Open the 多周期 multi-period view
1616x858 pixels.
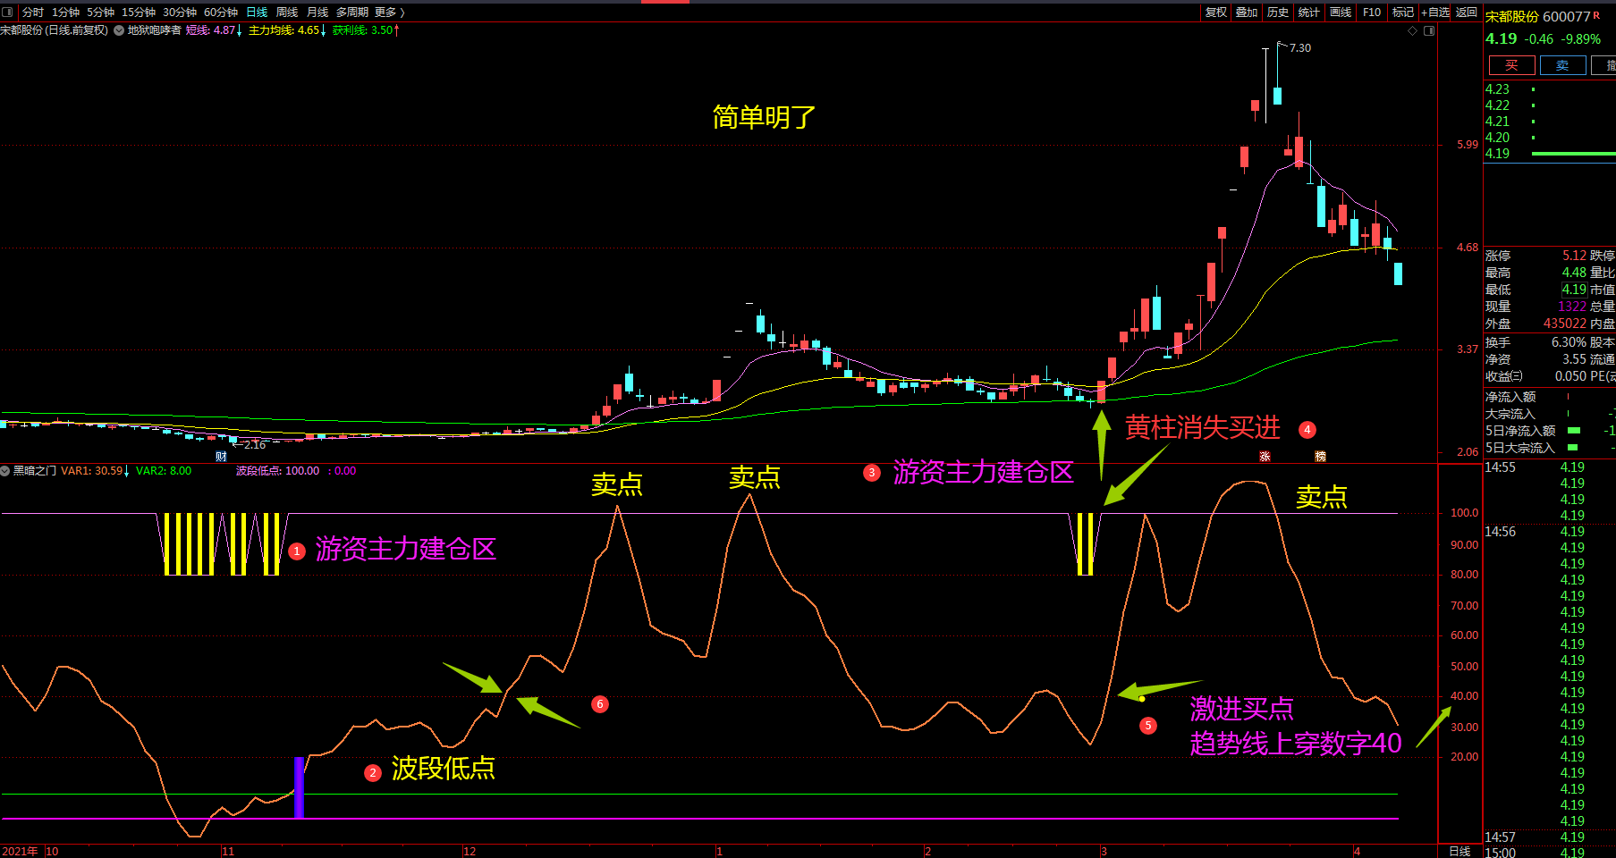[x=352, y=12]
